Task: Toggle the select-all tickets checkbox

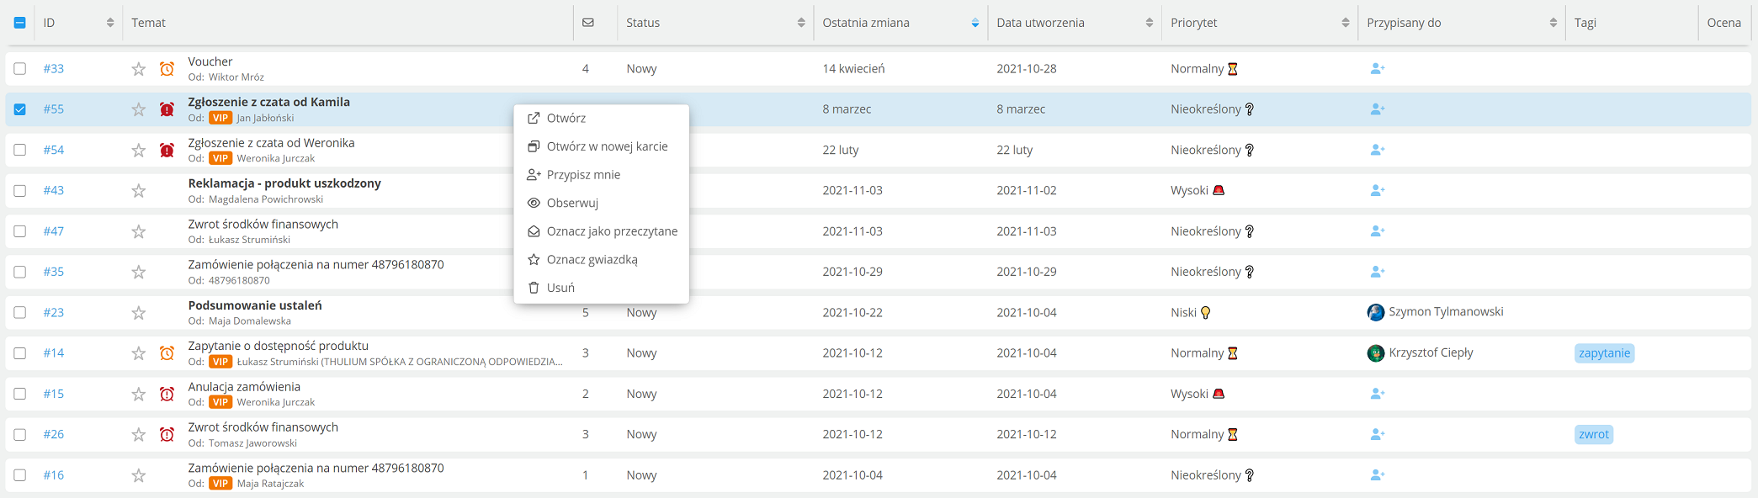Action: pos(20,23)
